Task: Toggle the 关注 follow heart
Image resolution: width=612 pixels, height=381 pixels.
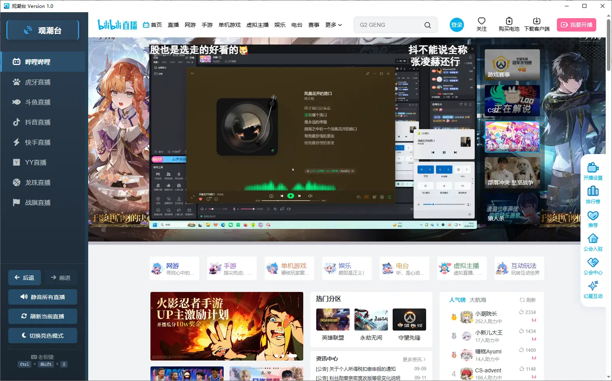Action: click(x=481, y=24)
